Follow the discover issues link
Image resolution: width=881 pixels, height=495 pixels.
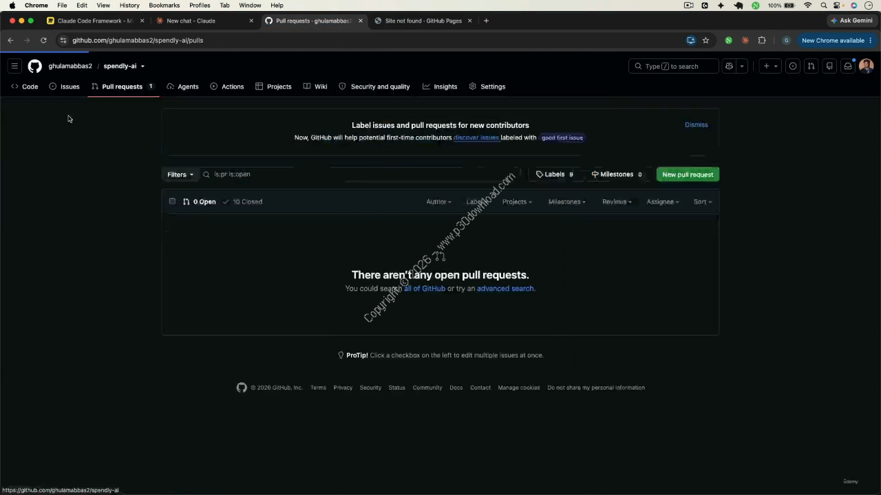click(x=476, y=137)
